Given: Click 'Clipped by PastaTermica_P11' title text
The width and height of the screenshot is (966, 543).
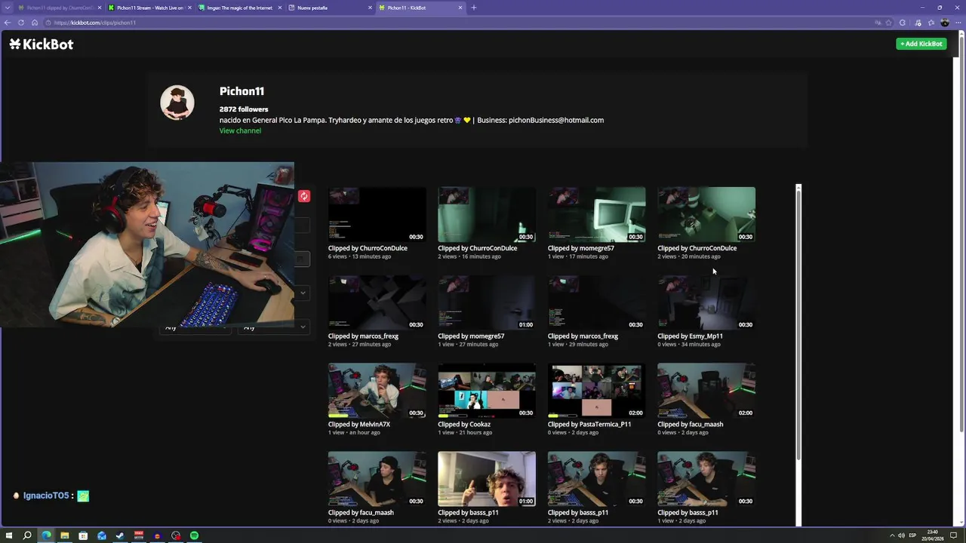Looking at the screenshot, I should [589, 425].
